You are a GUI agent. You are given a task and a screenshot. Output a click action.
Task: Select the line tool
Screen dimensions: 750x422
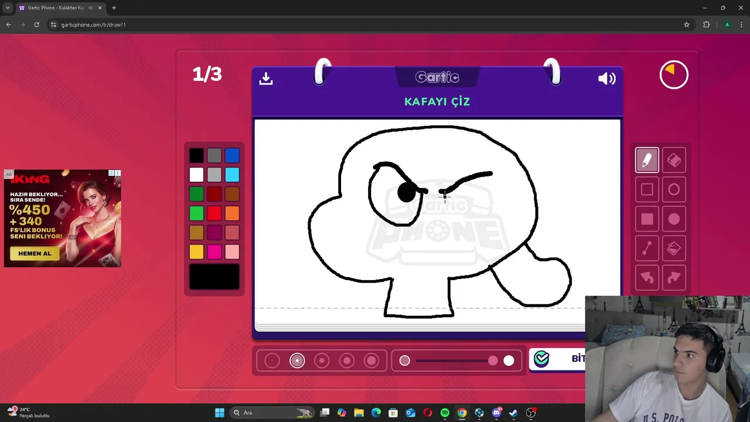coord(647,249)
